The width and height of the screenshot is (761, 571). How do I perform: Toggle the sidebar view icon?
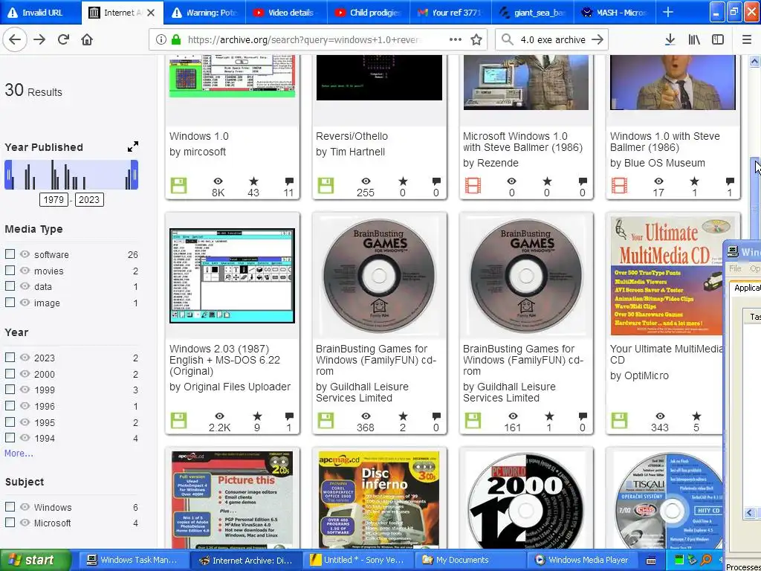coord(718,40)
